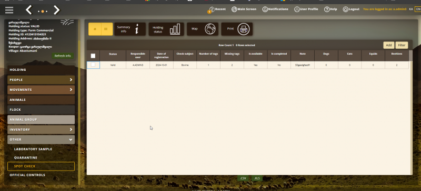
Task: Open the ANIMALS menu item
Action: (x=41, y=100)
